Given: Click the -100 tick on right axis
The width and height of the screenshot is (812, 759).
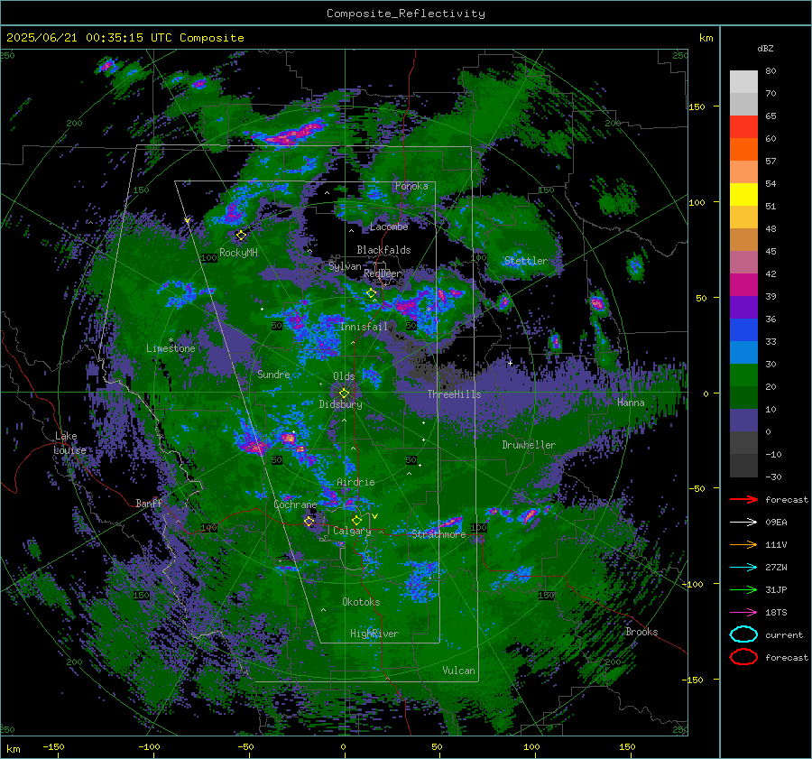Looking at the screenshot, I should coord(692,584).
